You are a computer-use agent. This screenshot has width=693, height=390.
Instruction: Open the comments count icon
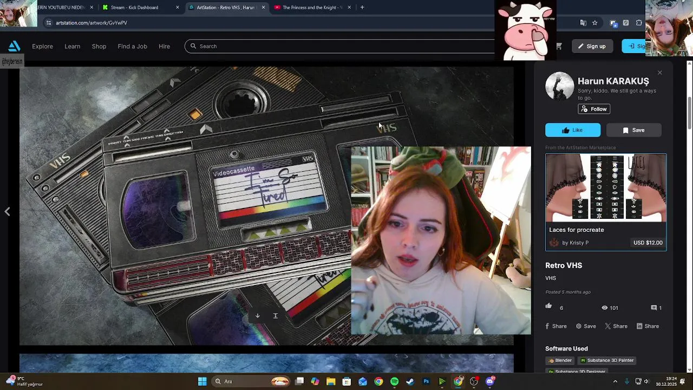654,308
